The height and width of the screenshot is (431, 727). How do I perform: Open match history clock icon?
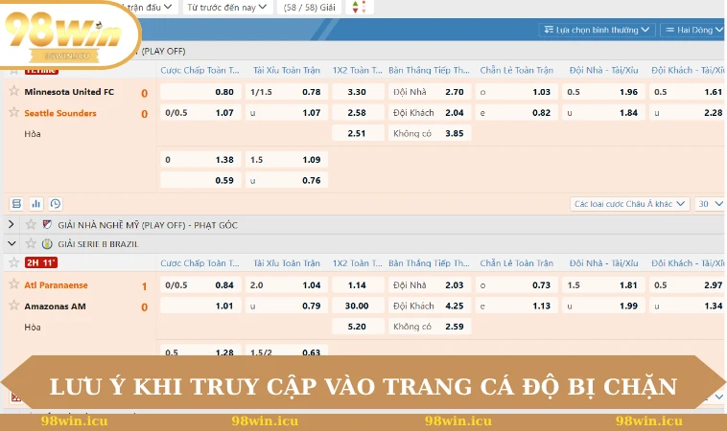56,204
